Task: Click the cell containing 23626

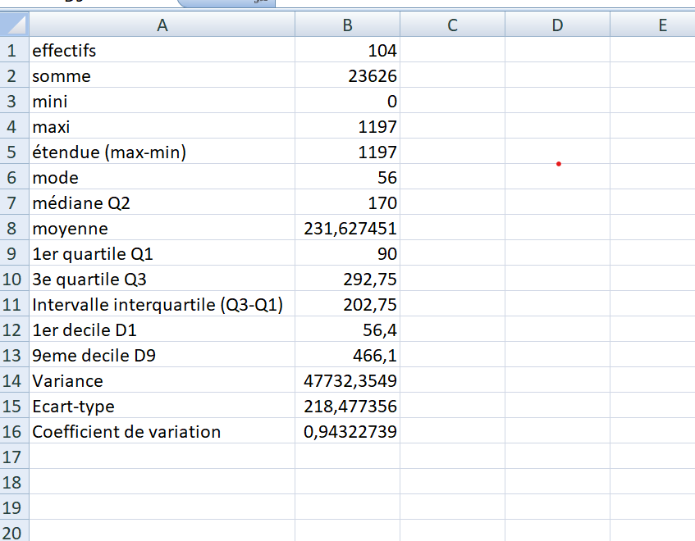Action: point(347,76)
